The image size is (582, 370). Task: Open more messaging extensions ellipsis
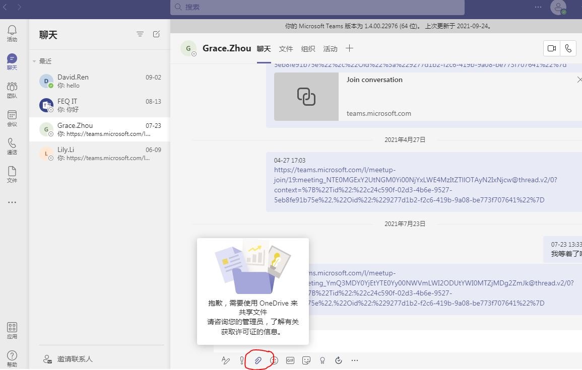(x=355, y=360)
